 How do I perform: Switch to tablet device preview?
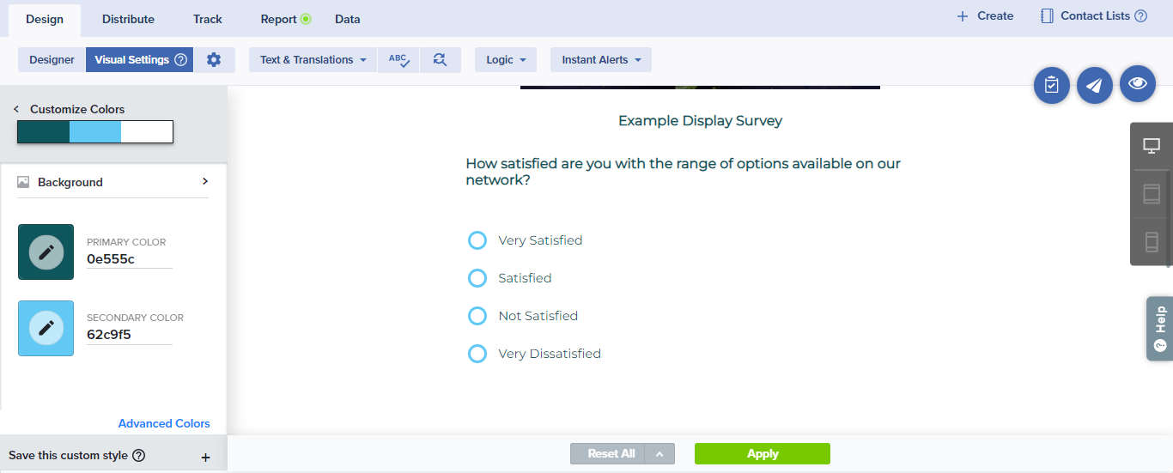[x=1152, y=194]
